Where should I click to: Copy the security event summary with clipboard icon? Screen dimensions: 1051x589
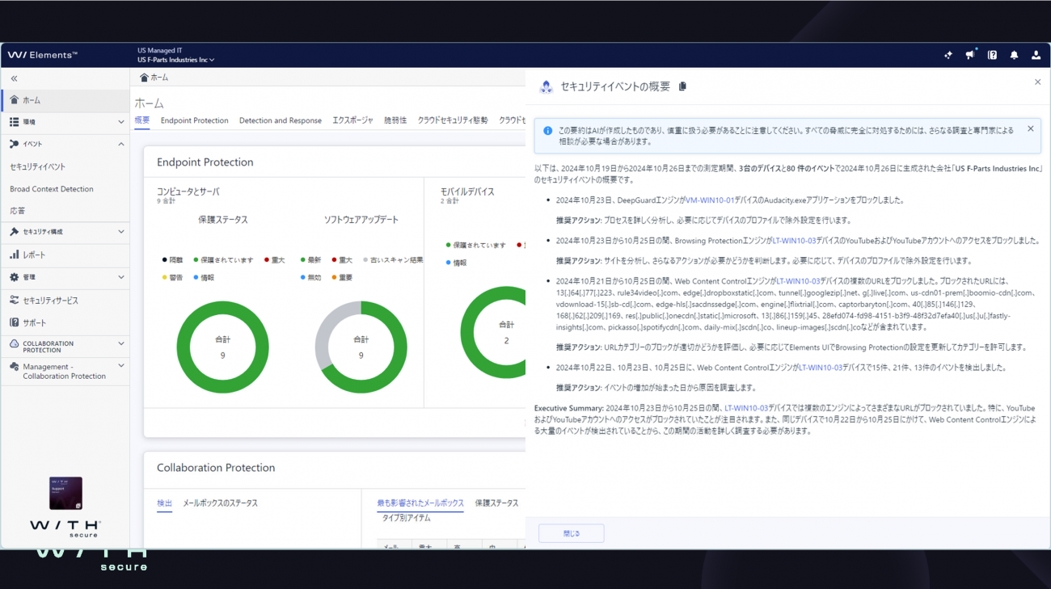click(x=683, y=86)
